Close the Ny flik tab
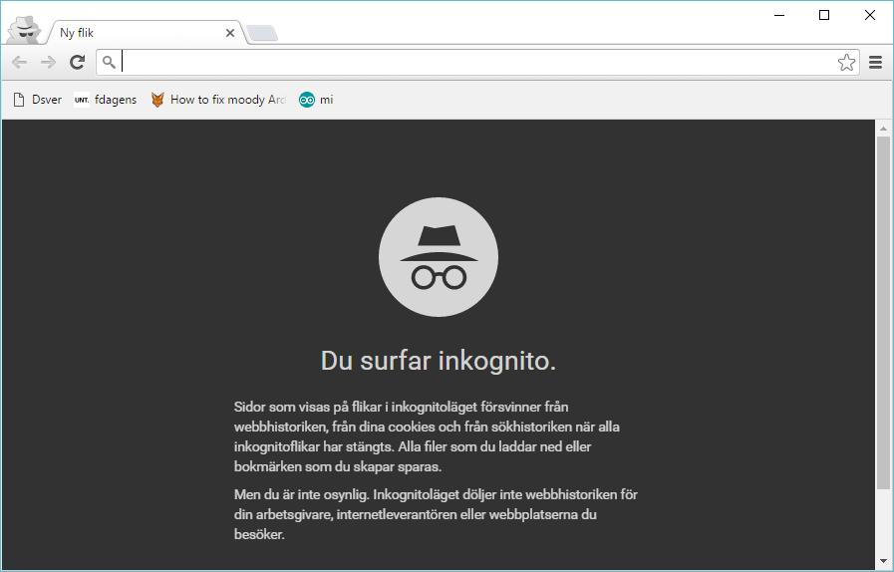 pos(230,33)
